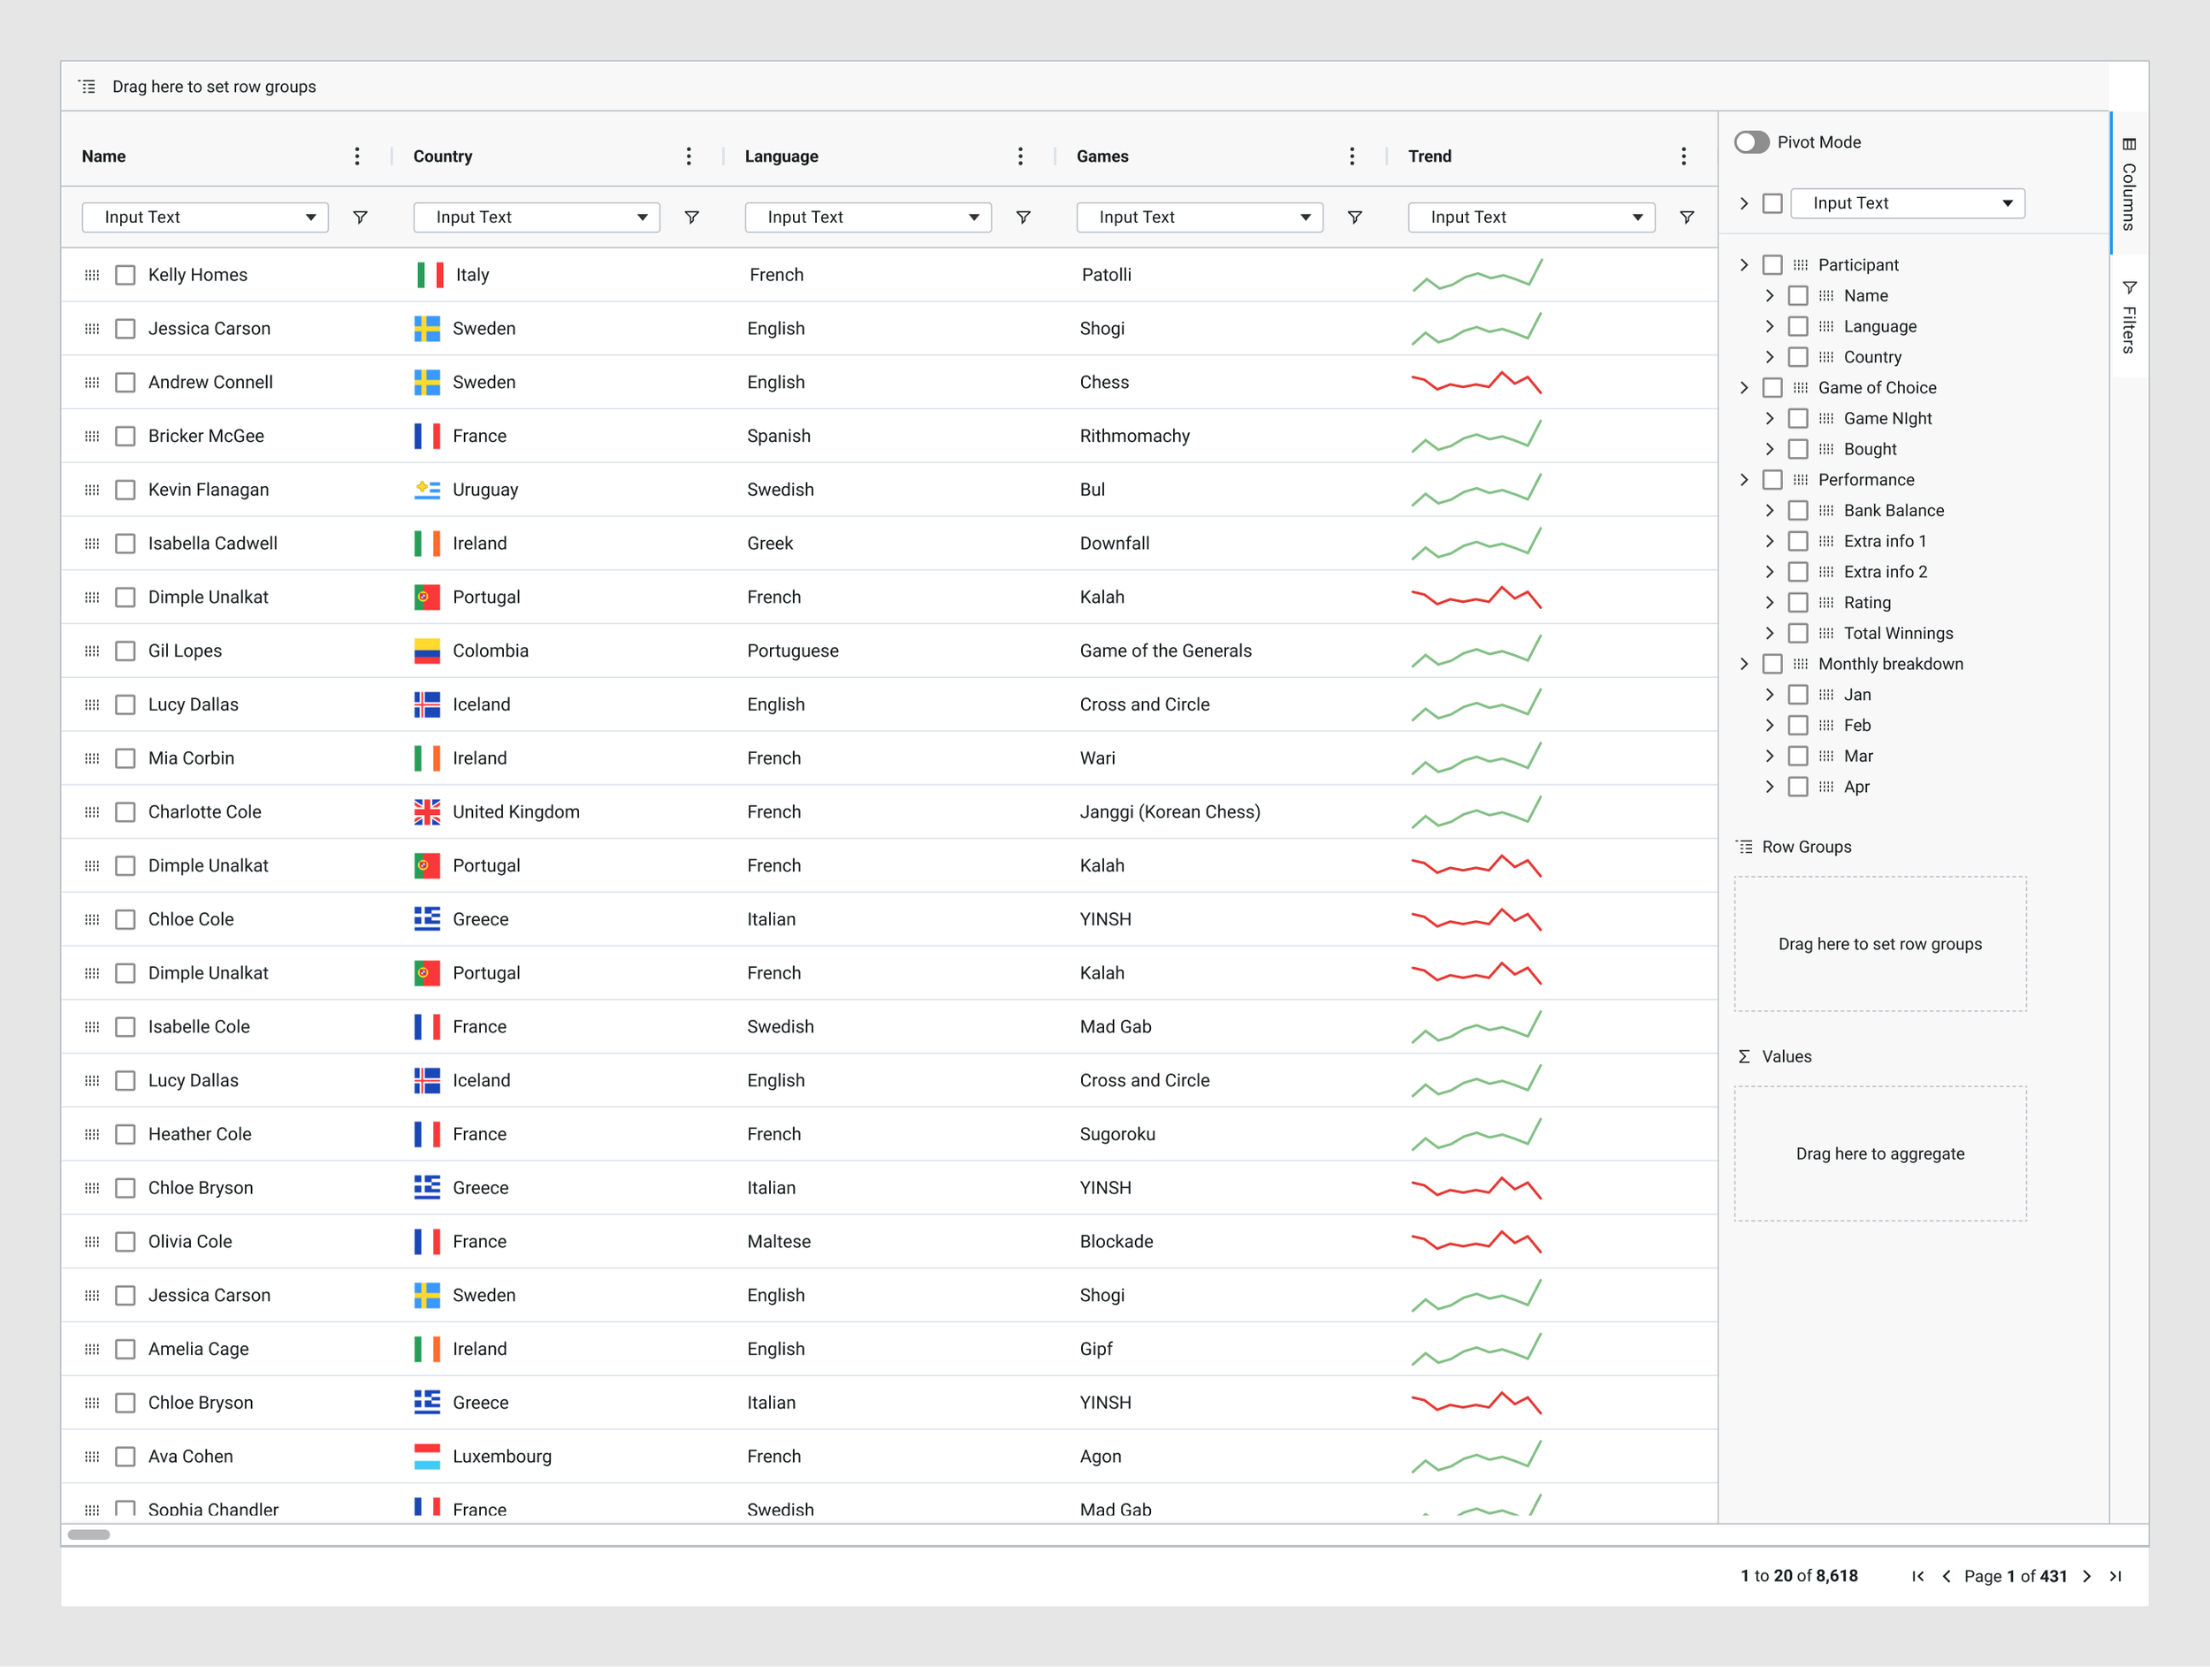The image size is (2210, 1667).
Task: Click the Games column filter icon
Action: tap(1355, 217)
